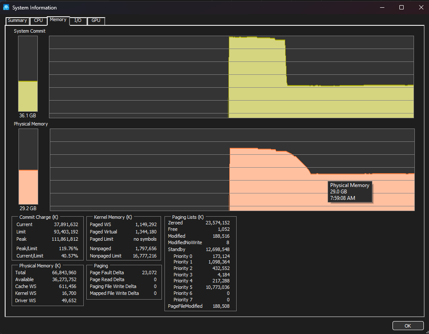Click the Priority 1 value 1,098,364
429x334 pixels.
(x=219, y=262)
